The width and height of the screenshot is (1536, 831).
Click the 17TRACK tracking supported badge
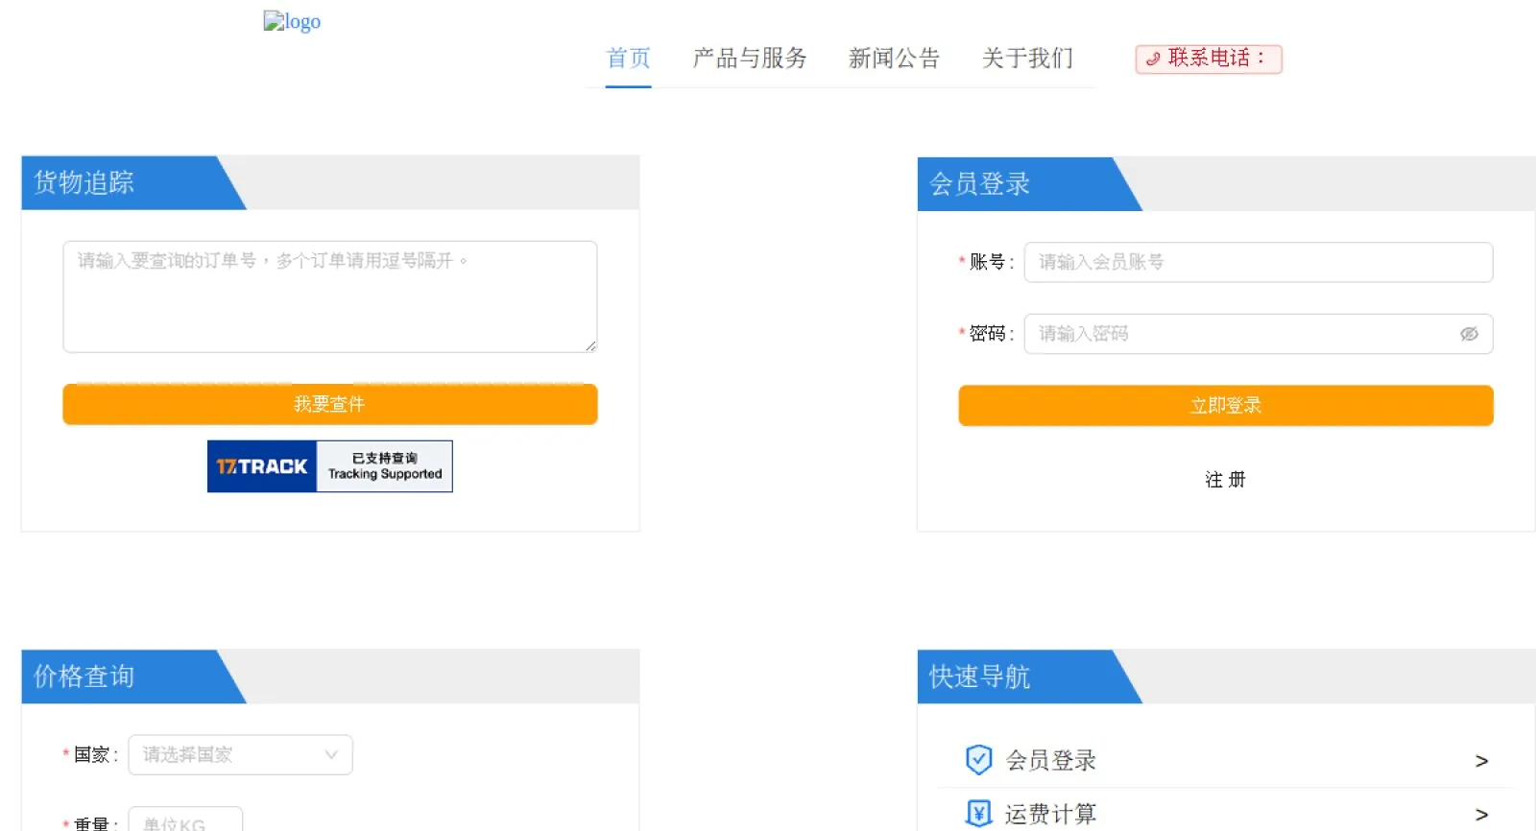(x=329, y=466)
